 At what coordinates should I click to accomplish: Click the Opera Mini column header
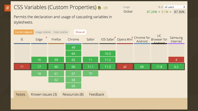point(125,40)
